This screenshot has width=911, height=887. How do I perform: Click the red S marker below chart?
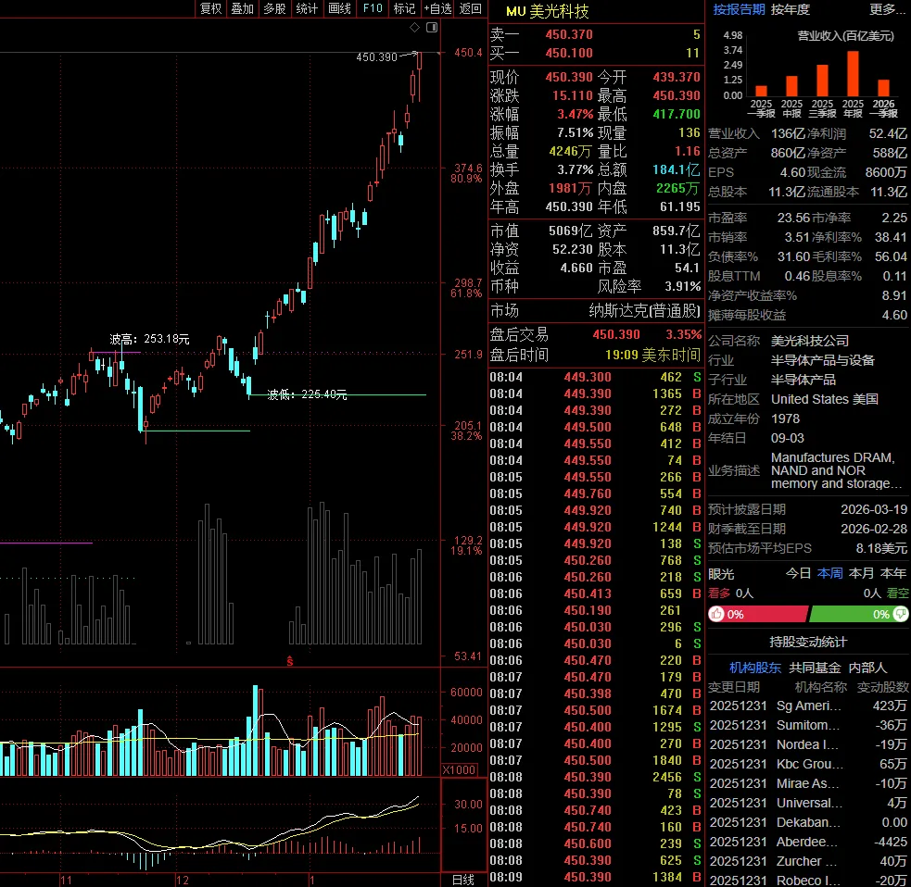tap(290, 661)
